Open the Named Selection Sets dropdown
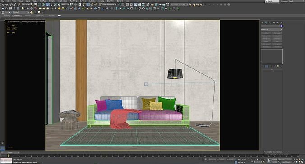Viewport: 305px width, 164px height. [109, 4]
